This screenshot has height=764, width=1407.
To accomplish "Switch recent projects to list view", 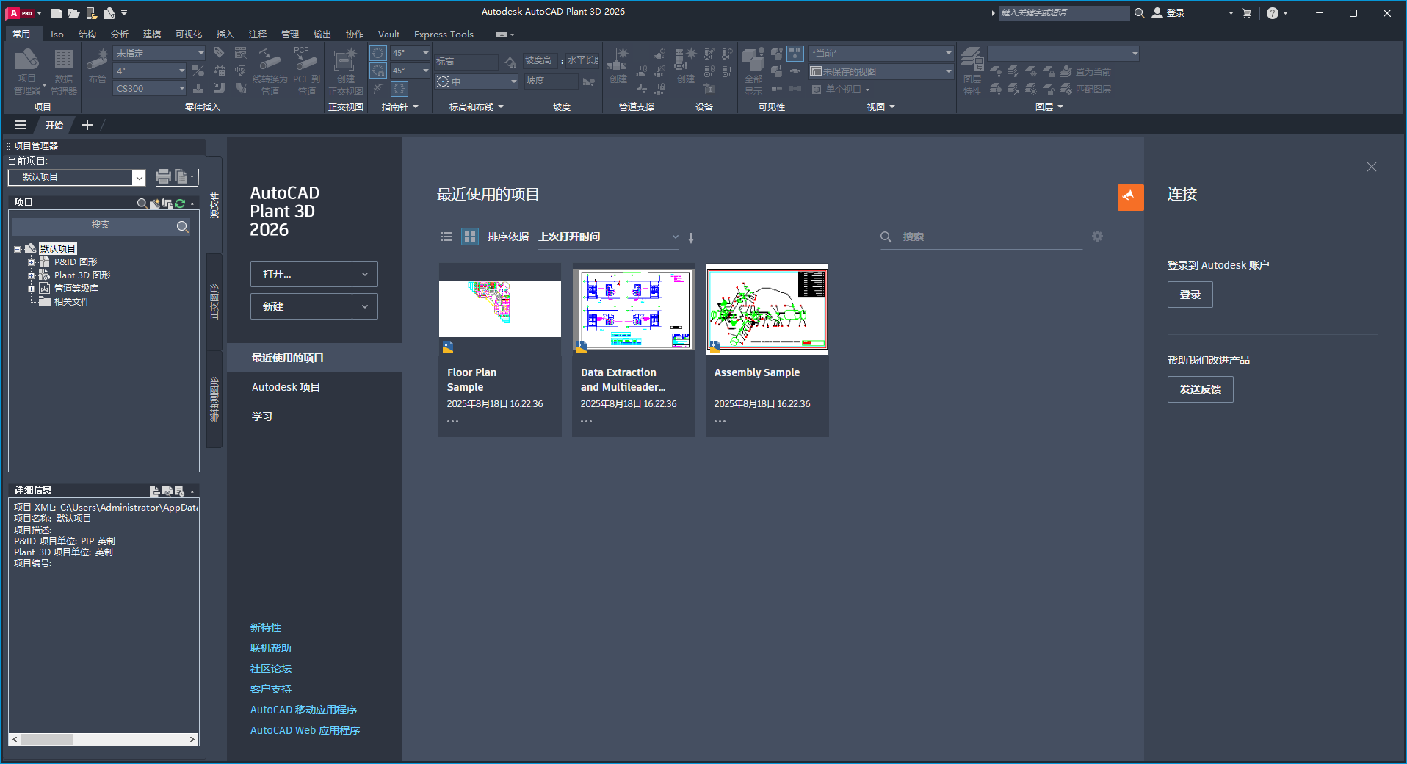I will 446,237.
